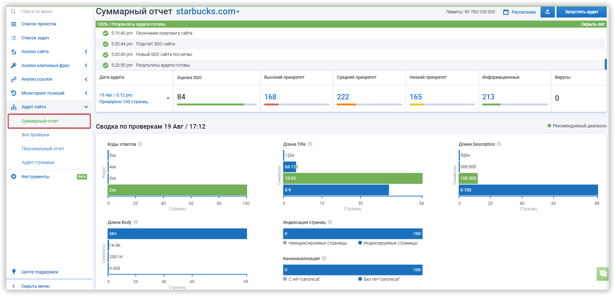The height and width of the screenshot is (296, 615).
Task: Open the audit date dropdown arrow
Action: pyautogui.click(x=168, y=98)
